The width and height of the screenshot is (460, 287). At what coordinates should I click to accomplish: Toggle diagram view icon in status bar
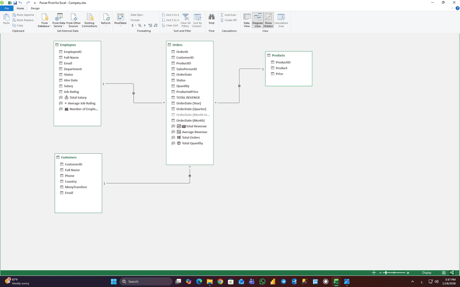pos(451,273)
